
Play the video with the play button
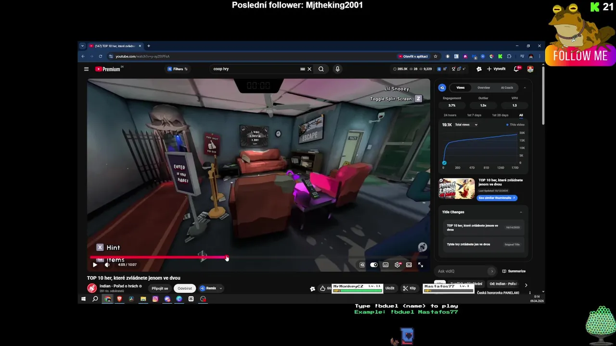(x=95, y=265)
